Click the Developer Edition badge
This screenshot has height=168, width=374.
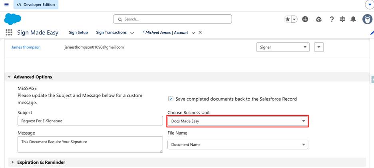click(36, 4)
